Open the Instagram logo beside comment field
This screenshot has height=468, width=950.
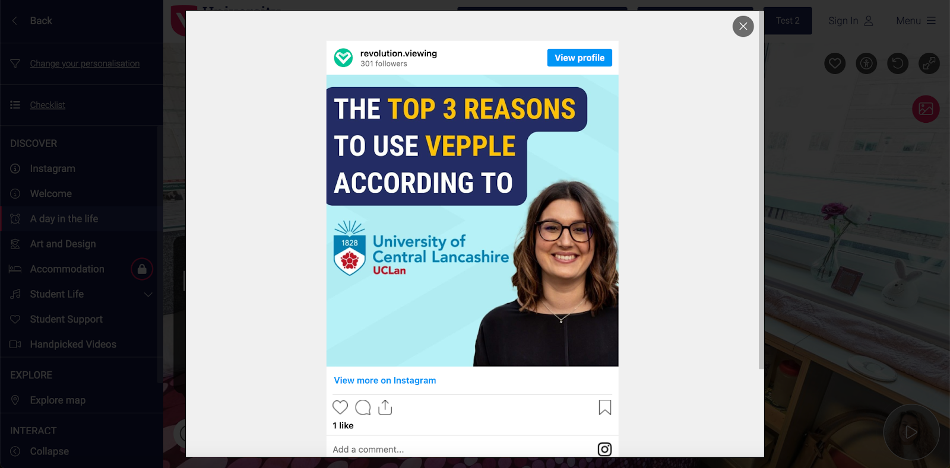click(x=604, y=450)
